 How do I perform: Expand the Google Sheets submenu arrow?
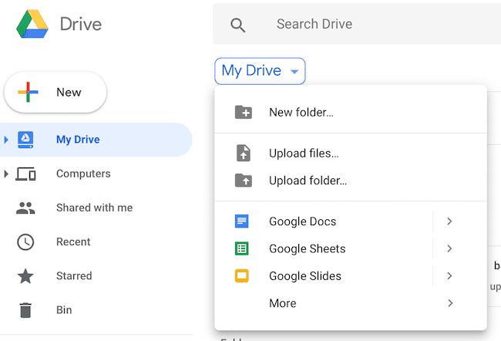tap(450, 248)
